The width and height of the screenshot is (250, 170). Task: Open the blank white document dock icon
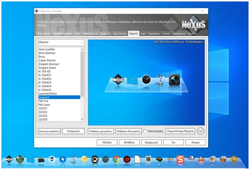pyautogui.click(x=137, y=159)
